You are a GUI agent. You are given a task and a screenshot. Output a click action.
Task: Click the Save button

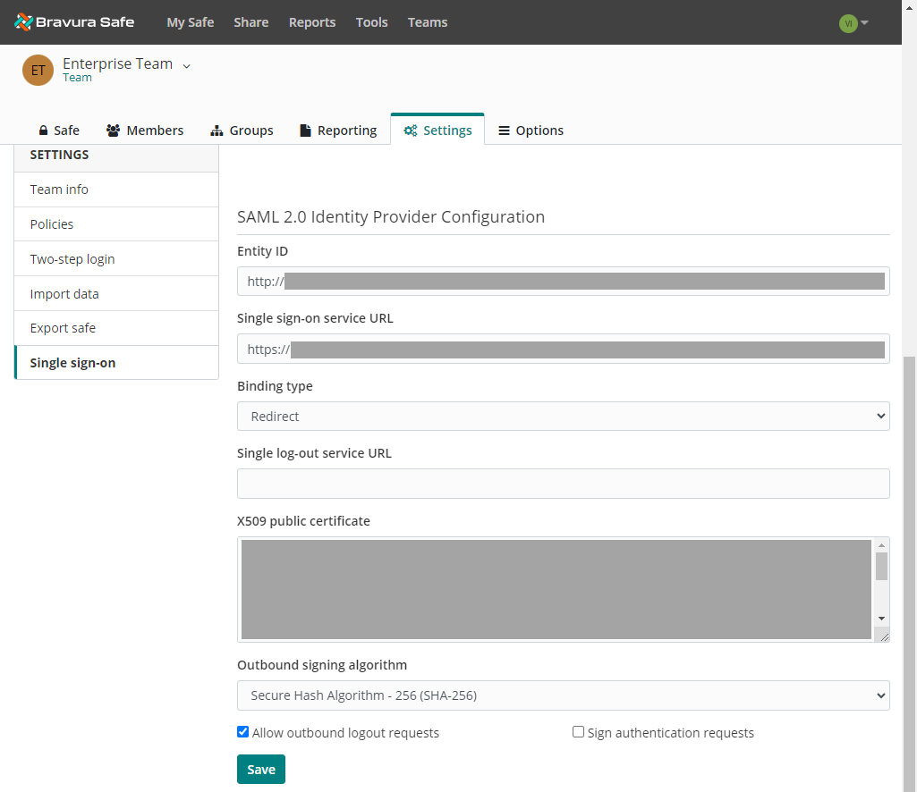click(x=260, y=769)
